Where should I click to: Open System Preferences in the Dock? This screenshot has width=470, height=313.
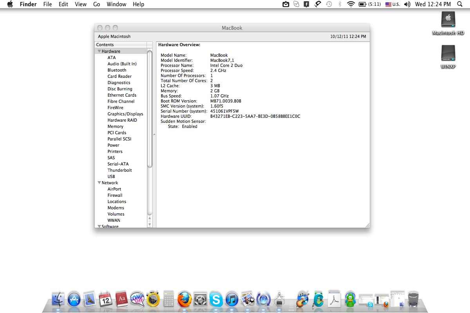[200, 300]
